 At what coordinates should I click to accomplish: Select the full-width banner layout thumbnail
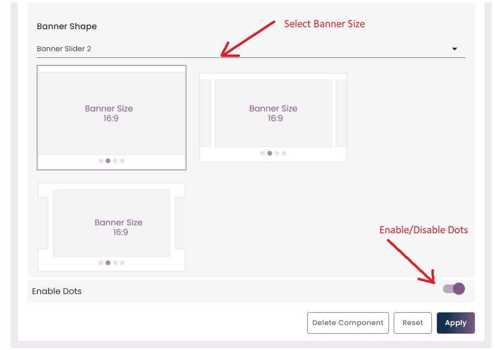pos(111,117)
